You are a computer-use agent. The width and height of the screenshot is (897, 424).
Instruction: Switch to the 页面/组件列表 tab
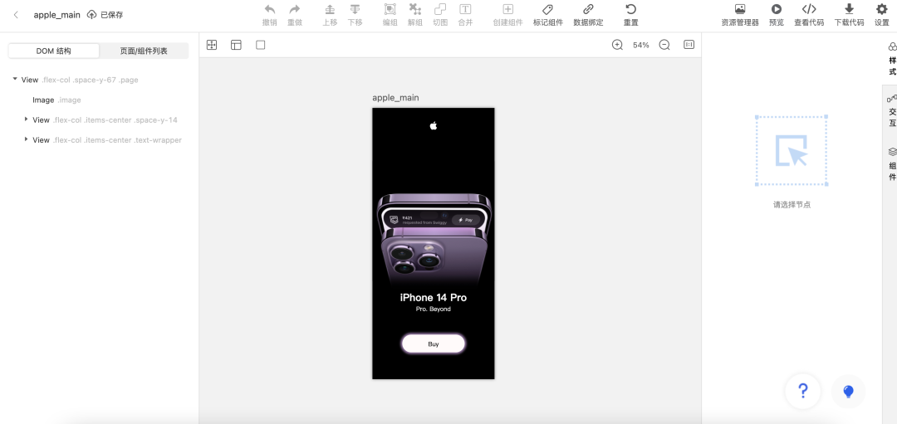point(144,51)
